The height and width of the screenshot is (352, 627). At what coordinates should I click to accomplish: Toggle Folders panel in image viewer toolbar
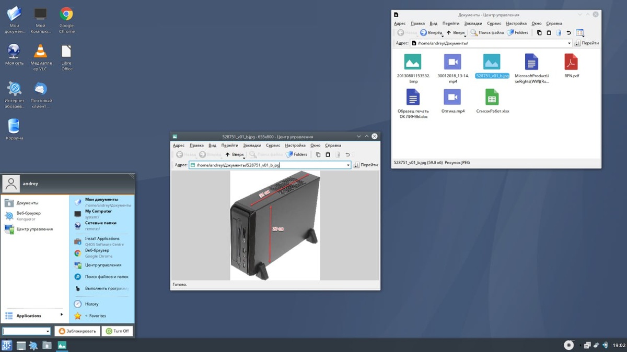point(297,154)
